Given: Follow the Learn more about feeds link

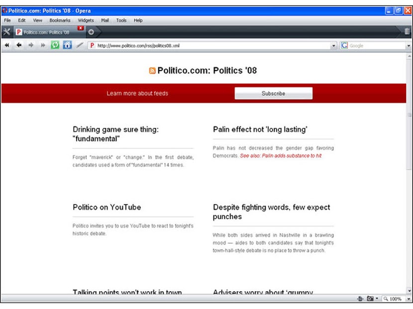Looking at the screenshot, I should coord(137,93).
